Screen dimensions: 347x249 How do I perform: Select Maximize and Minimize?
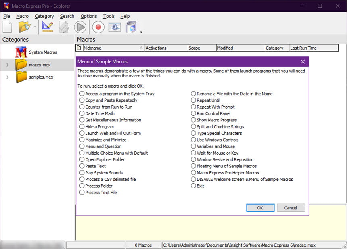click(103, 140)
